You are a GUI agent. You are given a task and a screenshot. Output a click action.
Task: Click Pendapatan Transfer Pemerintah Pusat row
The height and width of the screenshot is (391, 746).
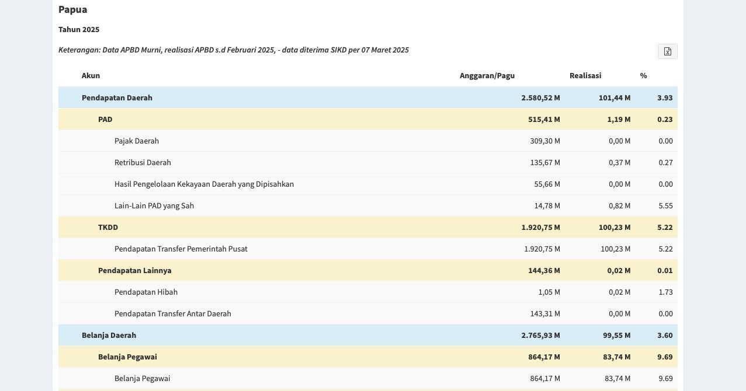(368, 249)
